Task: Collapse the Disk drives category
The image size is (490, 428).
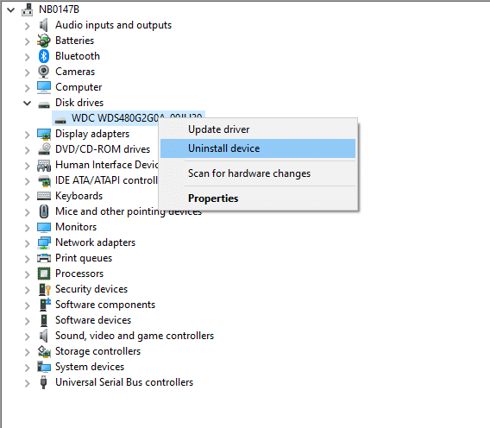Action: (28, 103)
